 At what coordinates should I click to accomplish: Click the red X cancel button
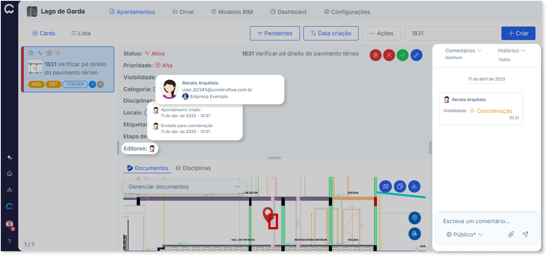[389, 55]
